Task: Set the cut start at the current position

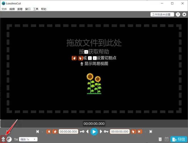Action: (55, 132)
